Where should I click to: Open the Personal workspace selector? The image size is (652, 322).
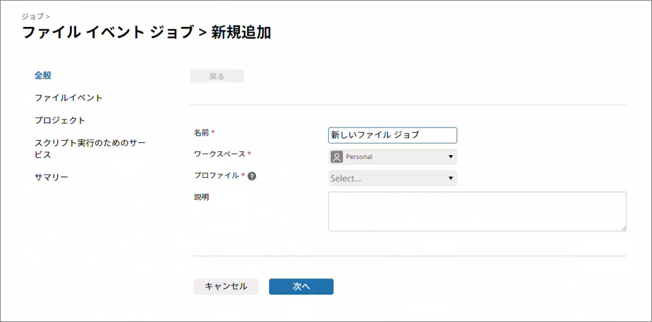tap(392, 157)
